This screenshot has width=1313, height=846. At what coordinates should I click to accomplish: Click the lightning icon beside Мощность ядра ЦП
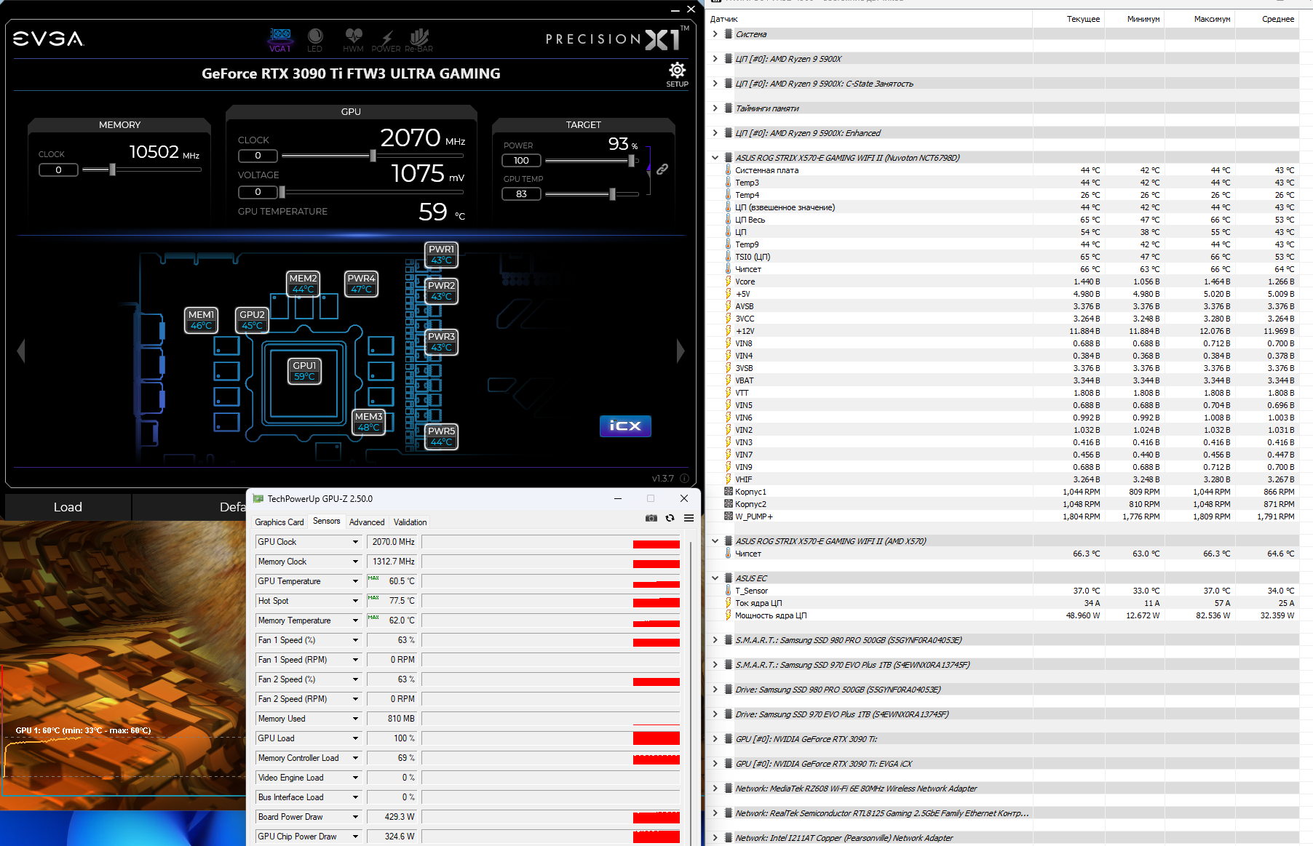click(x=728, y=615)
